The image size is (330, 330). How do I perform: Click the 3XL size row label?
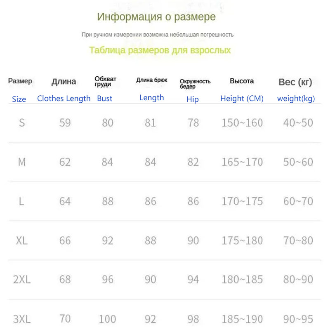[22, 319]
